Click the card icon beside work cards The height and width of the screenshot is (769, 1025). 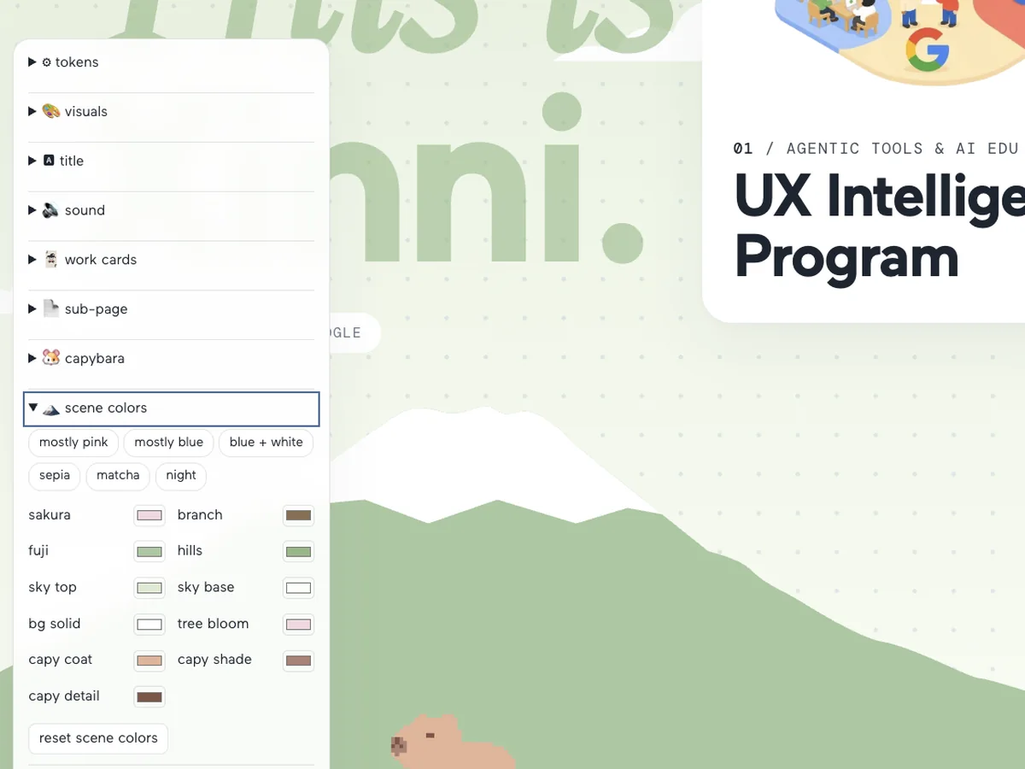[x=51, y=260]
